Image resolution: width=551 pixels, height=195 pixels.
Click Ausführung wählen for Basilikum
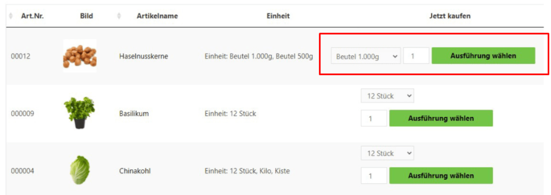(441, 118)
